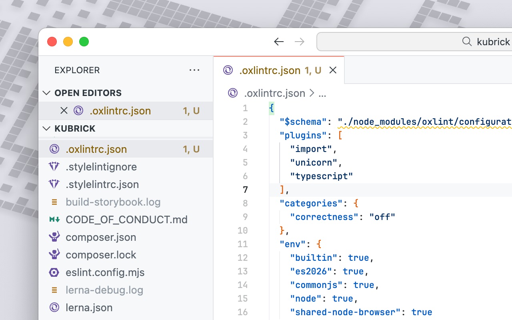The image size is (512, 320).
Task: Select the yellow traffic light to minimize
Action: pyautogui.click(x=68, y=41)
